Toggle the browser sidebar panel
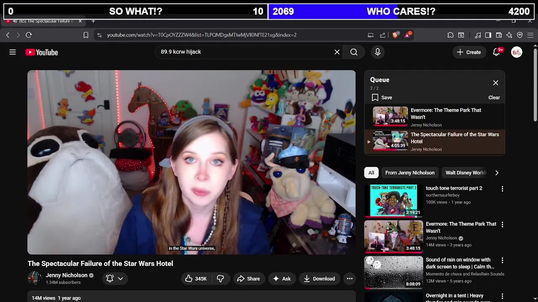538x302 pixels. coord(488,35)
